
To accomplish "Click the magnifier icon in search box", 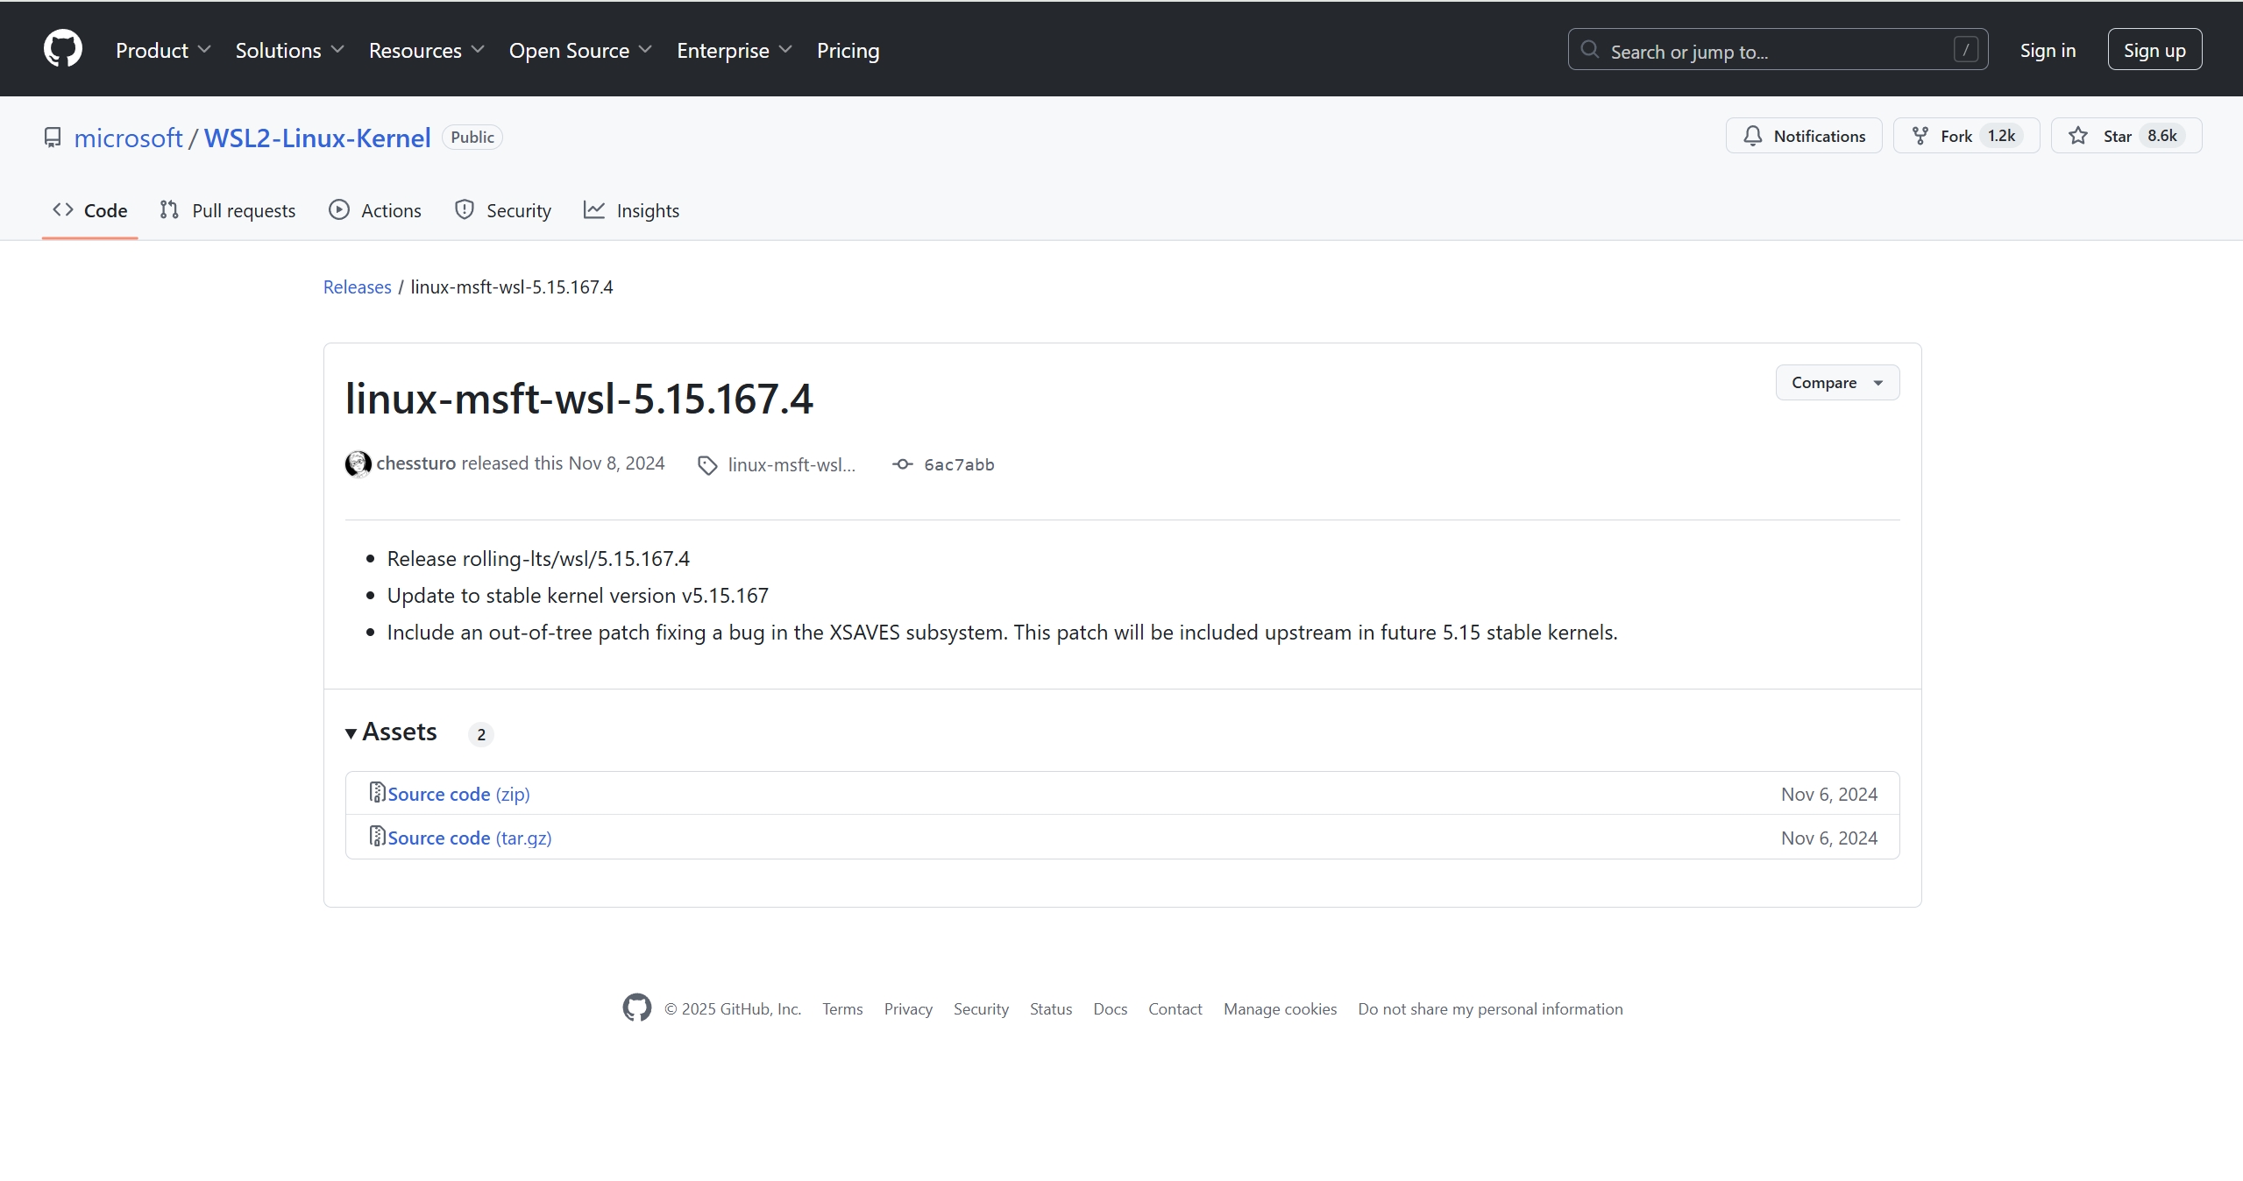I will pos(1590,50).
